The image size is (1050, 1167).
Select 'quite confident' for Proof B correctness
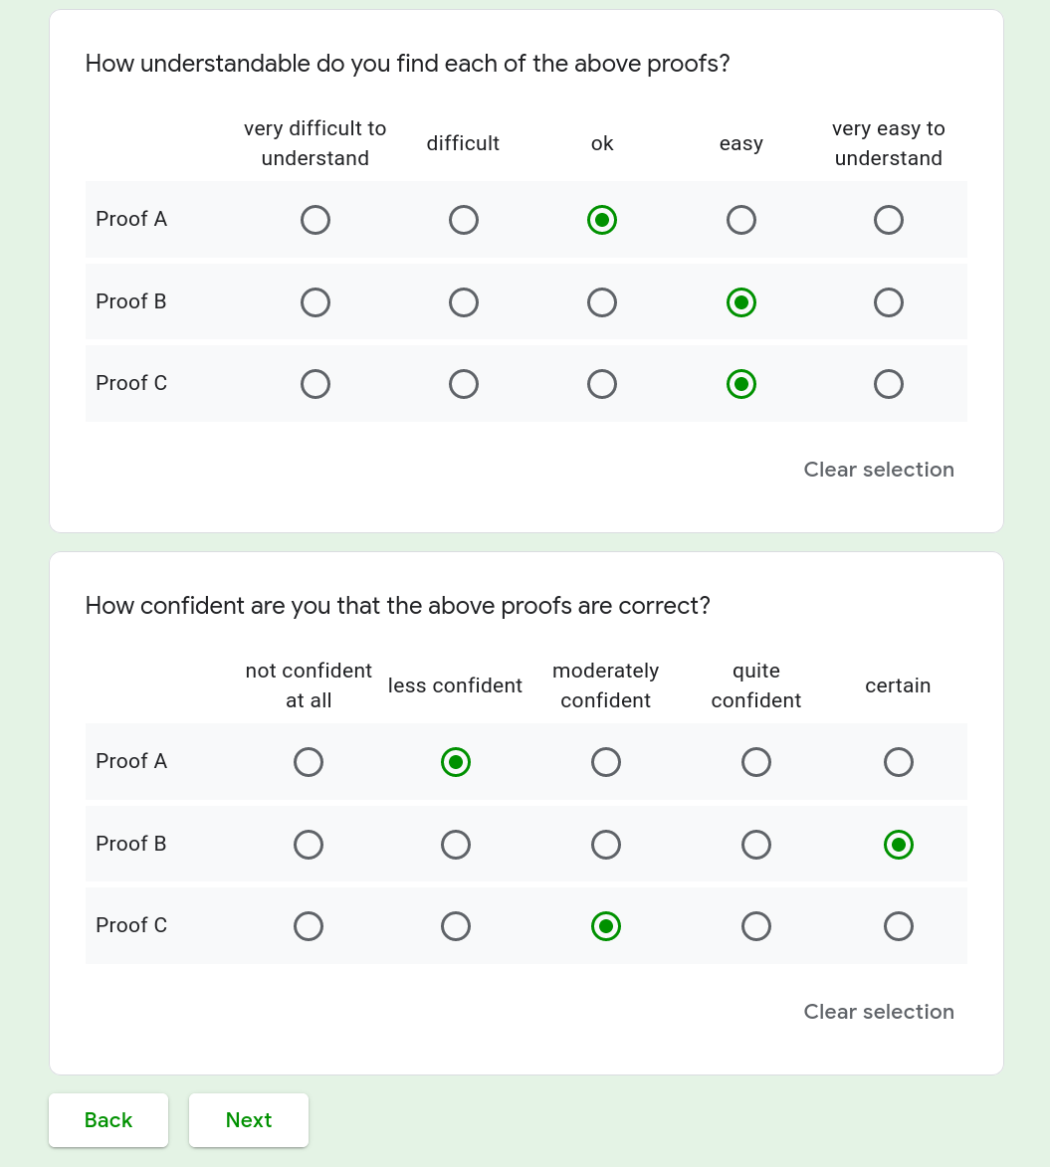756,845
